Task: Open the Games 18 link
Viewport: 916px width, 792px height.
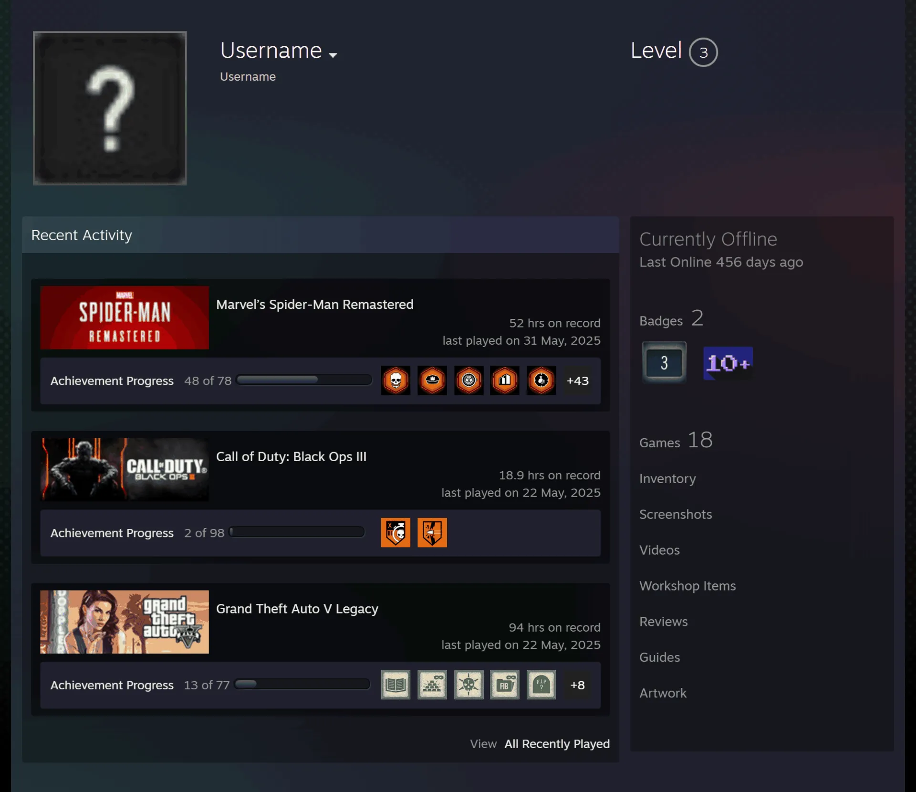Action: coord(676,440)
